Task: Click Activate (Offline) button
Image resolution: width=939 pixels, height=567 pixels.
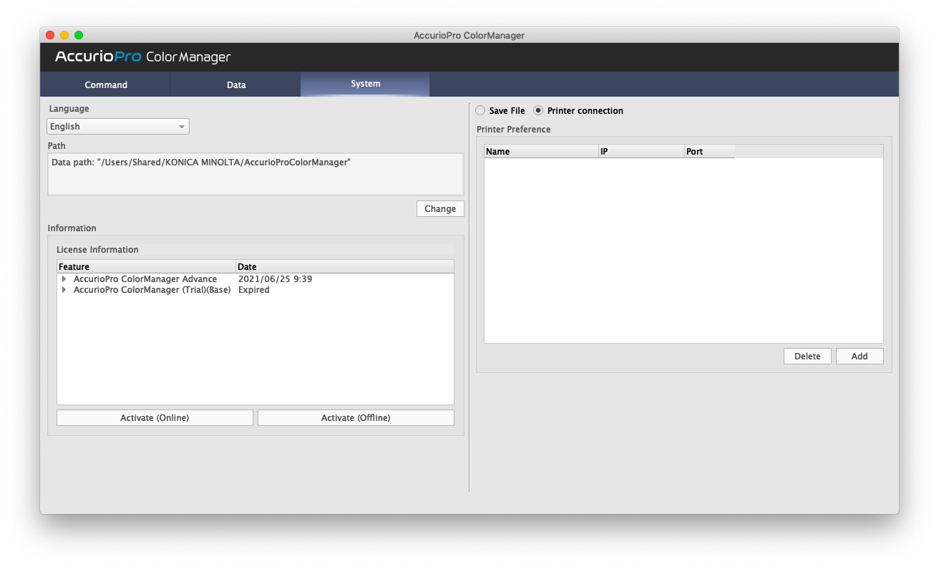Action: (356, 417)
